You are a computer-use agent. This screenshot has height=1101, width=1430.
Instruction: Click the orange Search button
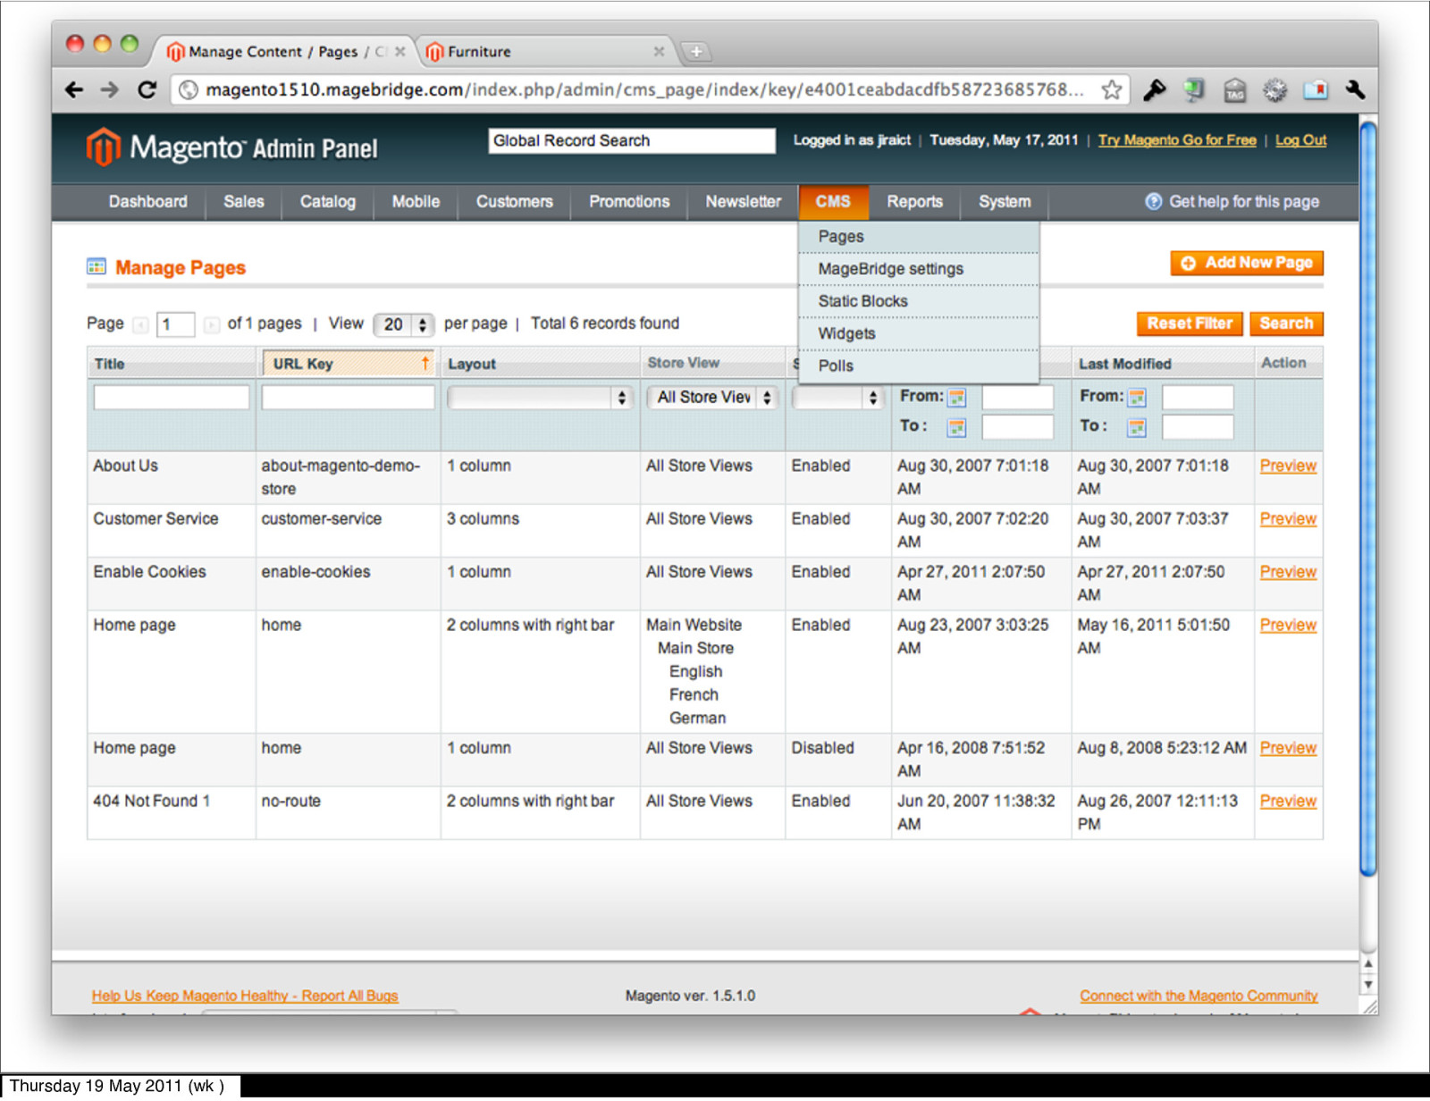1287,324
